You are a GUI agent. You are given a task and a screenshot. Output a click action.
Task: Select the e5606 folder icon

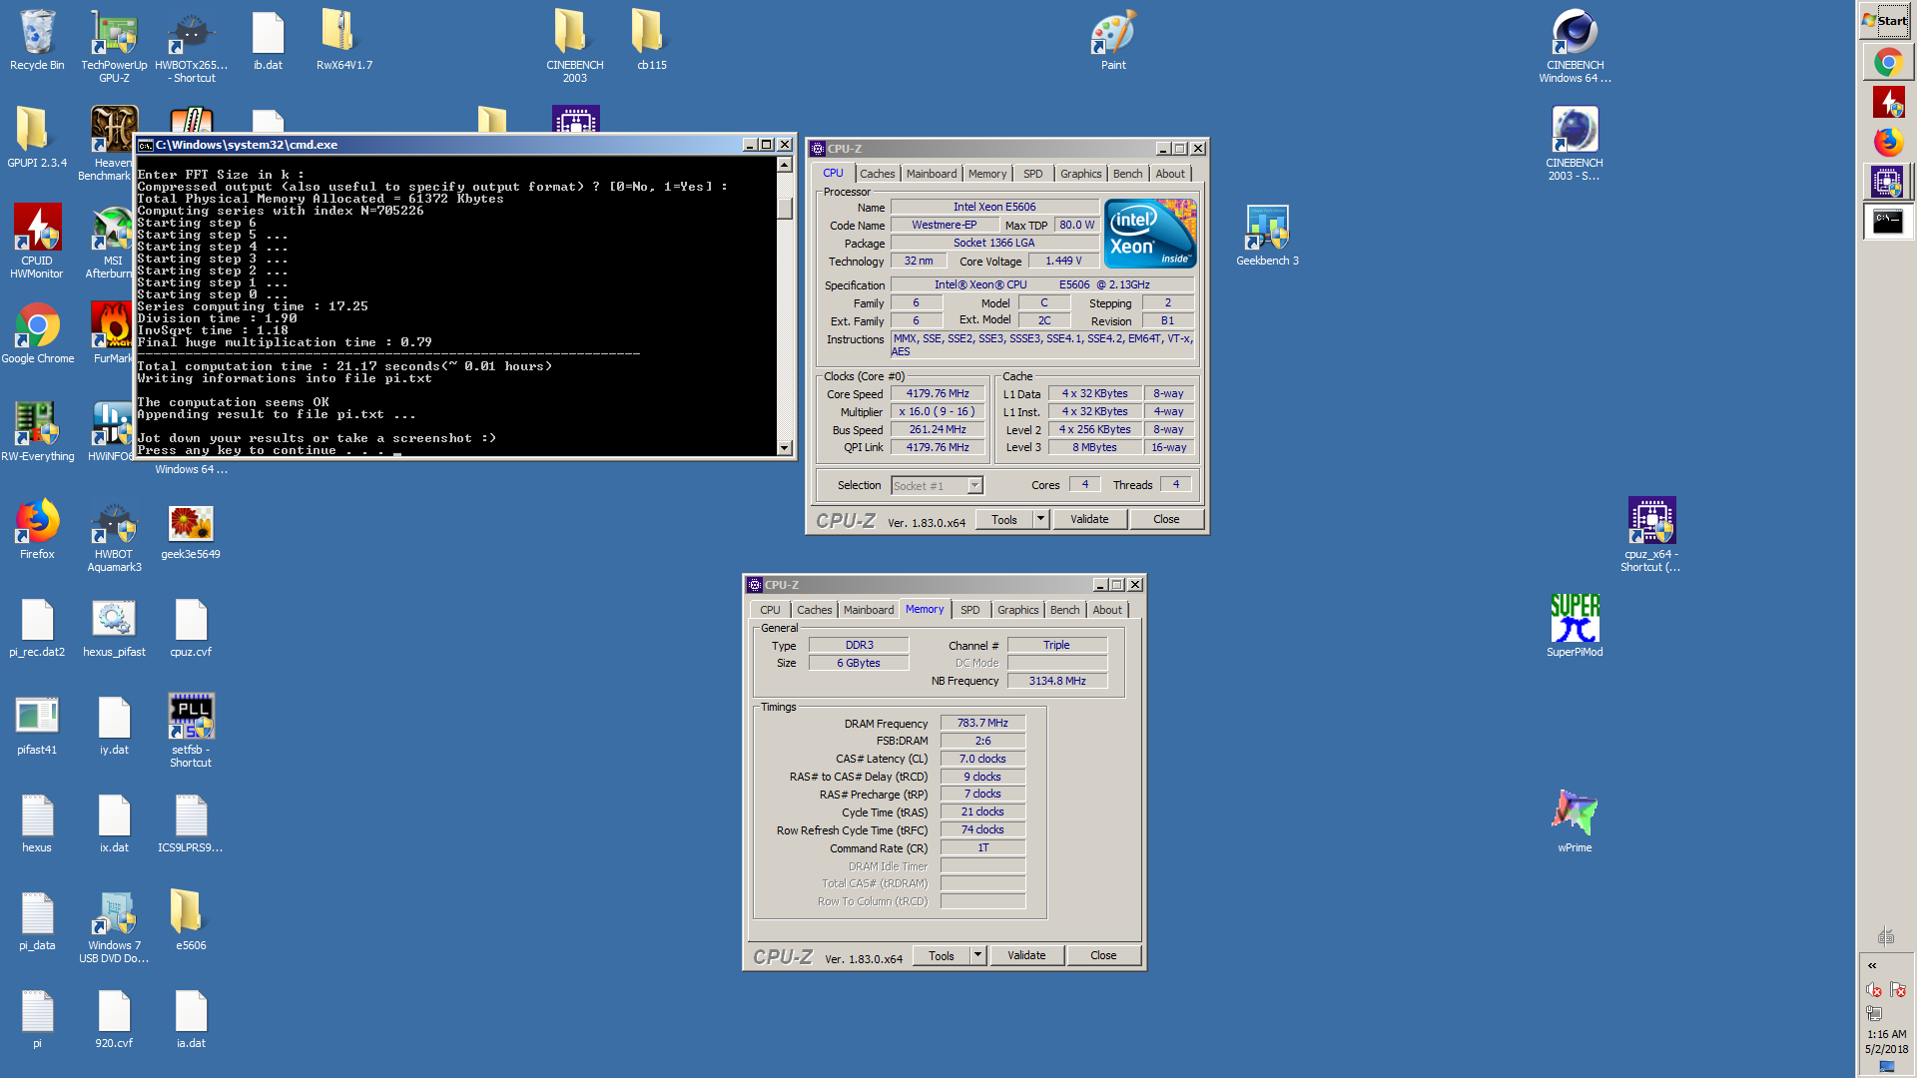[191, 920]
